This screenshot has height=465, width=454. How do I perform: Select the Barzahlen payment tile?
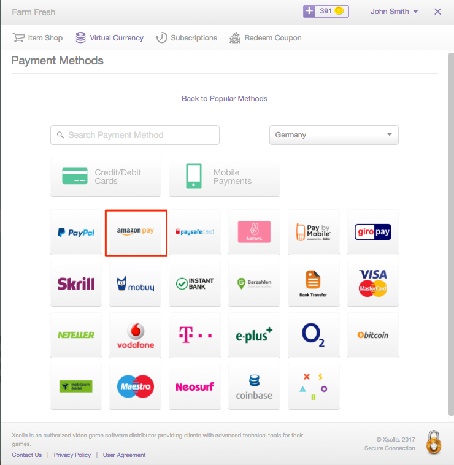pos(254,283)
